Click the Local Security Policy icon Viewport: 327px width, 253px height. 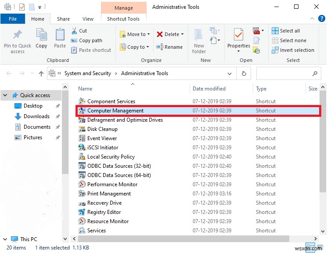(x=82, y=157)
